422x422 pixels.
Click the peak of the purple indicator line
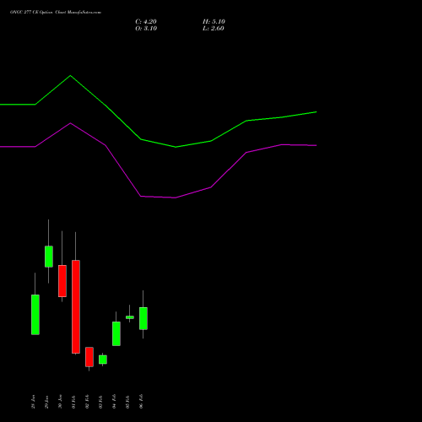coord(70,123)
